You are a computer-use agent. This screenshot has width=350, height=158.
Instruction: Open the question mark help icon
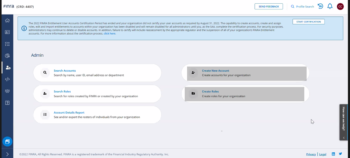tap(7, 103)
